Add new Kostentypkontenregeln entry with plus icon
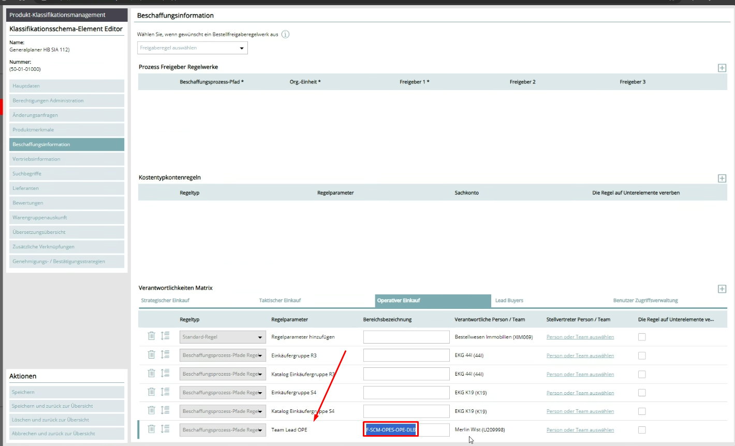735x446 pixels. pos(722,179)
